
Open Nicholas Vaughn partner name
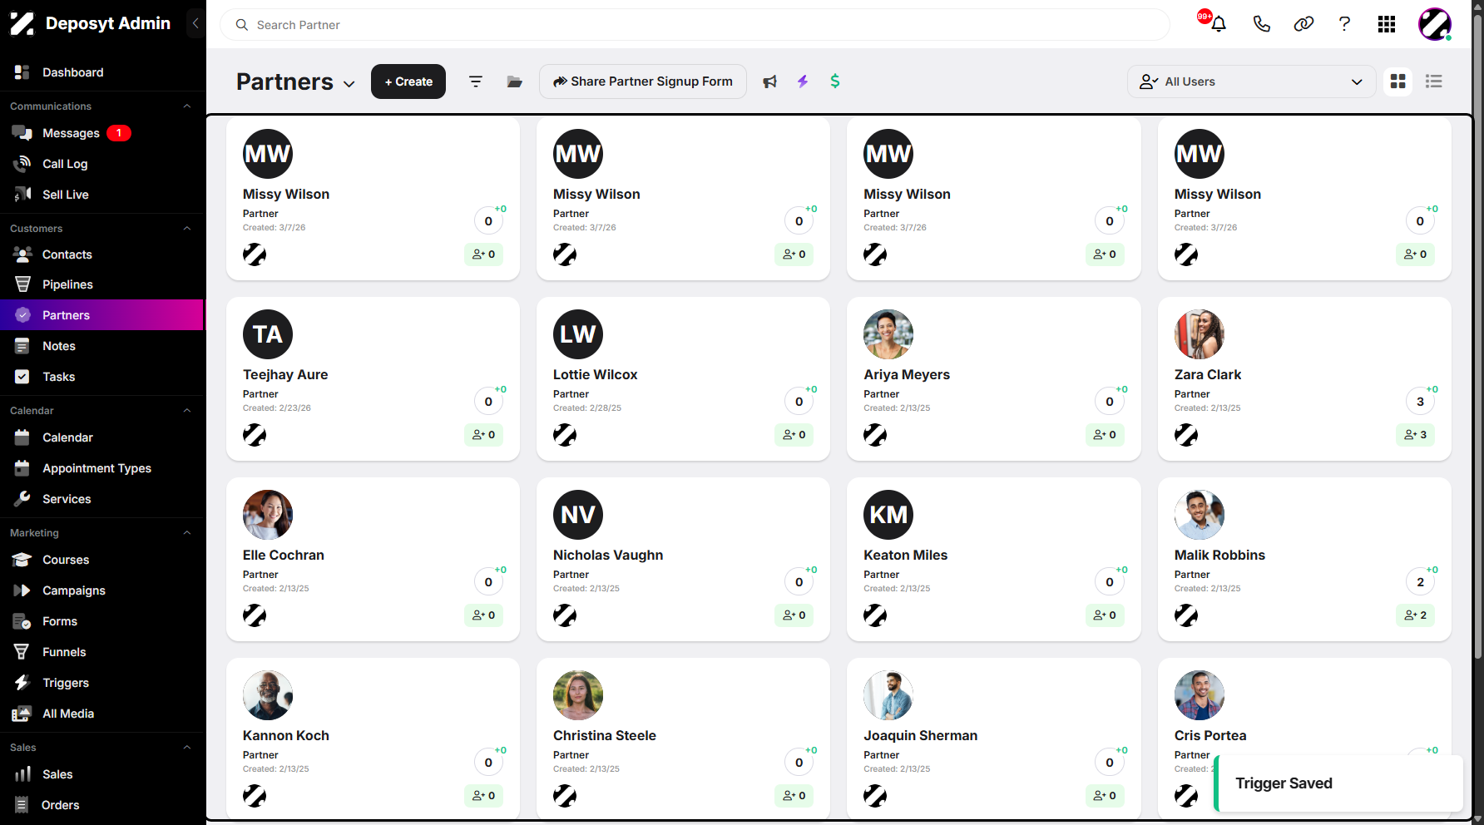(x=608, y=556)
